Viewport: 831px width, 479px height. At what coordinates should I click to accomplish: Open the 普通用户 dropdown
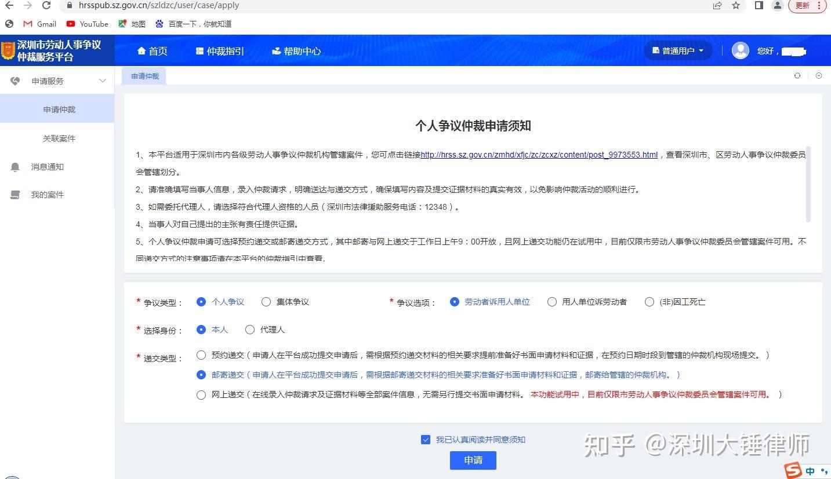[x=677, y=50]
